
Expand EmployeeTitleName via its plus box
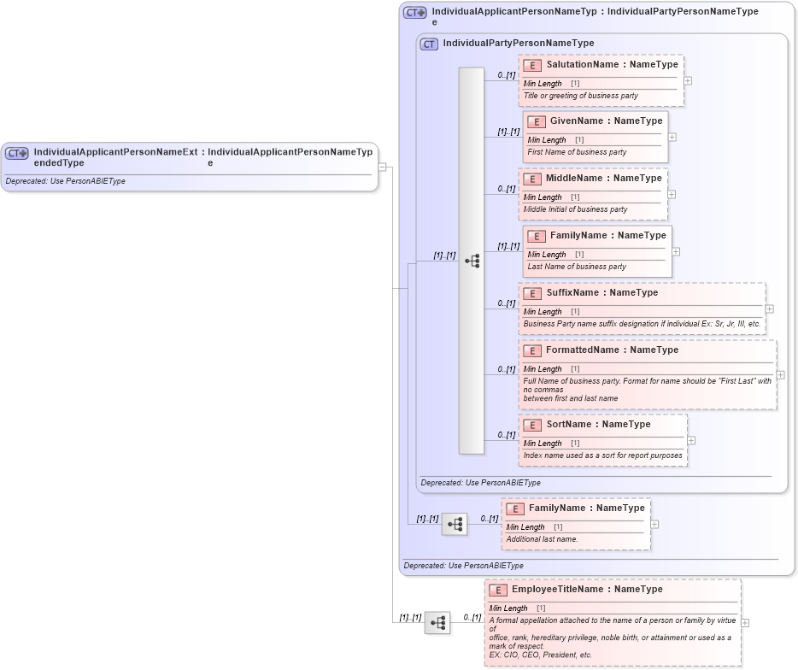744,624
